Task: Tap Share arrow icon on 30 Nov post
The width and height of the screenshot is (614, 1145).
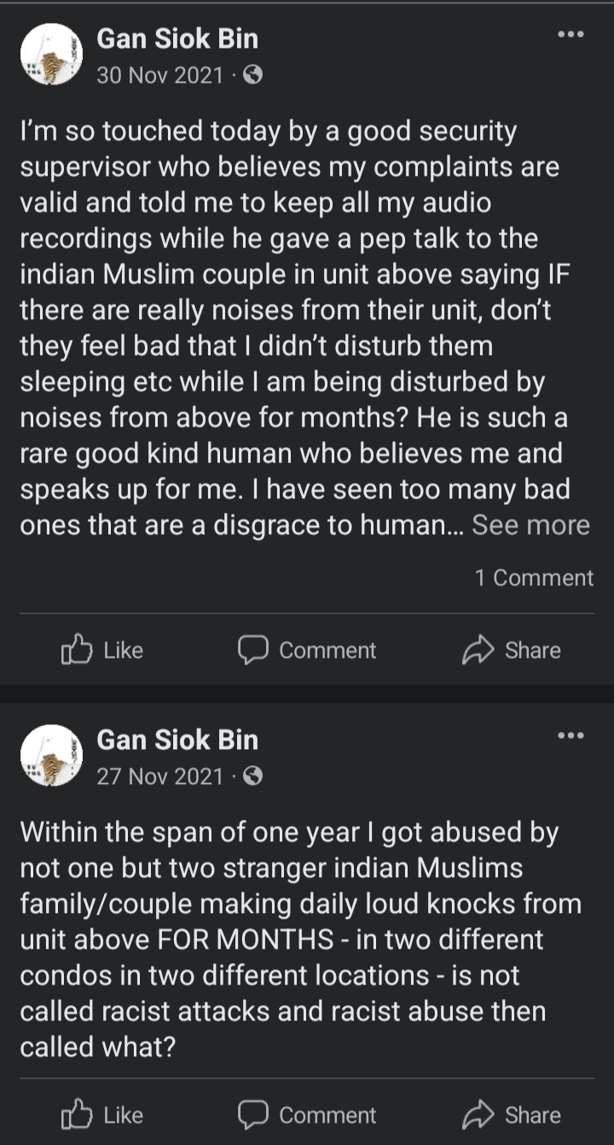Action: click(x=478, y=650)
